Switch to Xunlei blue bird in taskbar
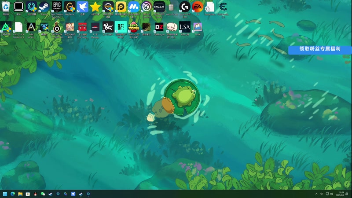The image size is (352, 198). [x=73, y=194]
